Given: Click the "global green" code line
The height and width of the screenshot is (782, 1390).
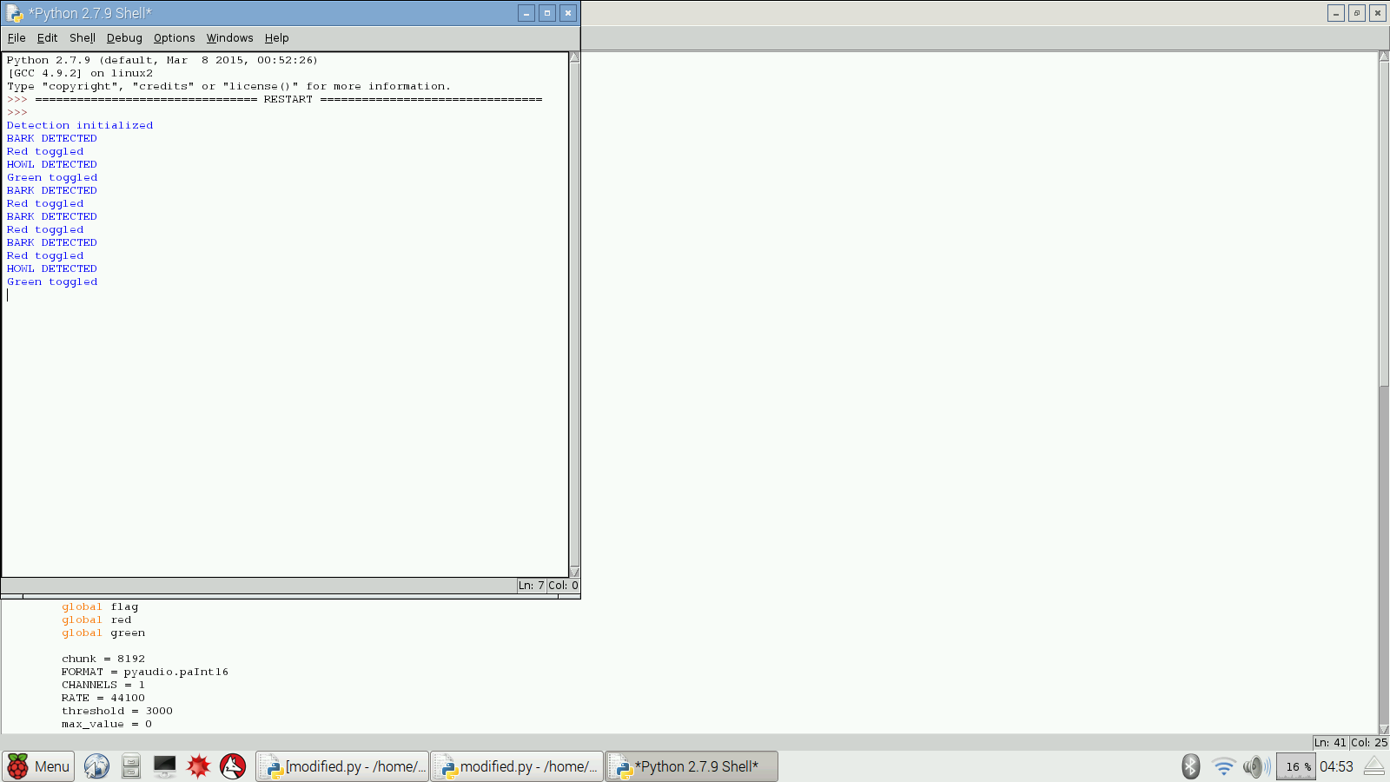Looking at the screenshot, I should pyautogui.click(x=103, y=633).
